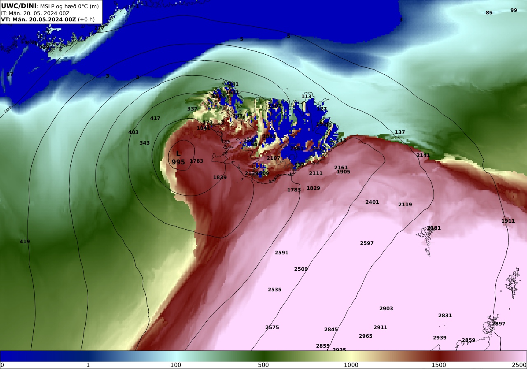Click the 2161 height value
Viewport: 527px width, 369px height.
coord(341,168)
